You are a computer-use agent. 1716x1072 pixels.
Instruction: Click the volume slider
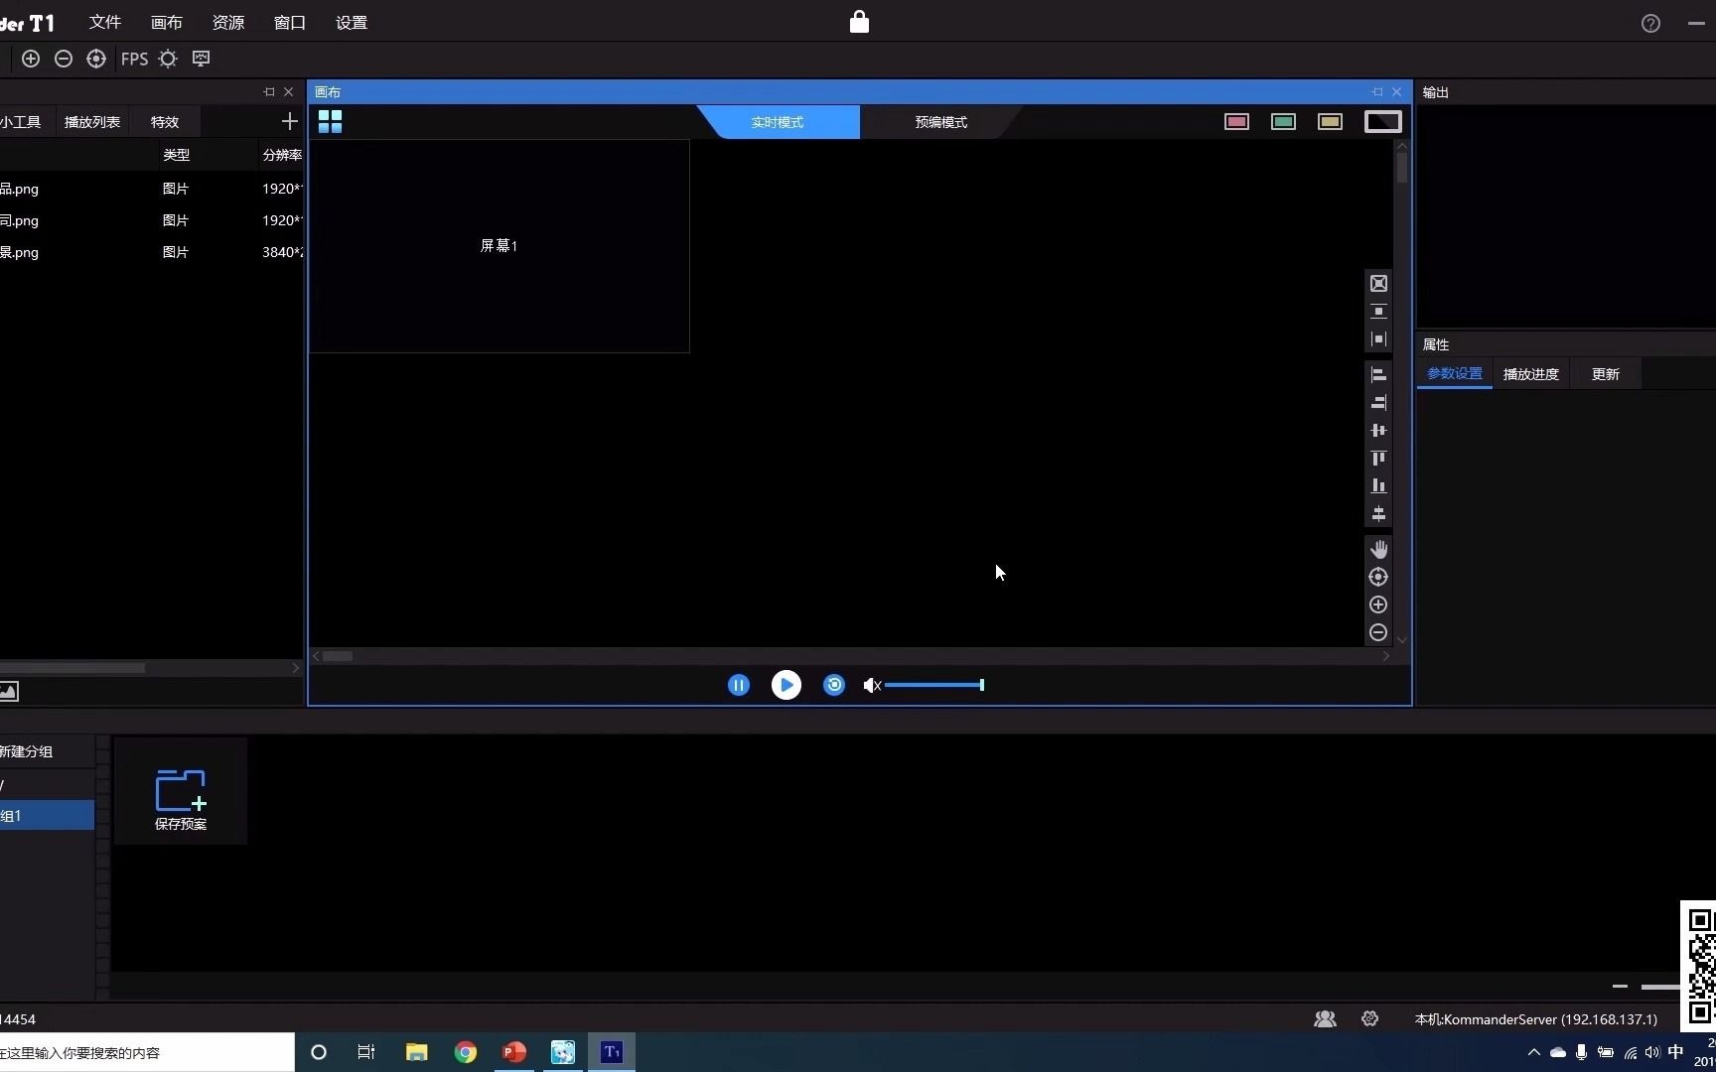click(x=934, y=685)
